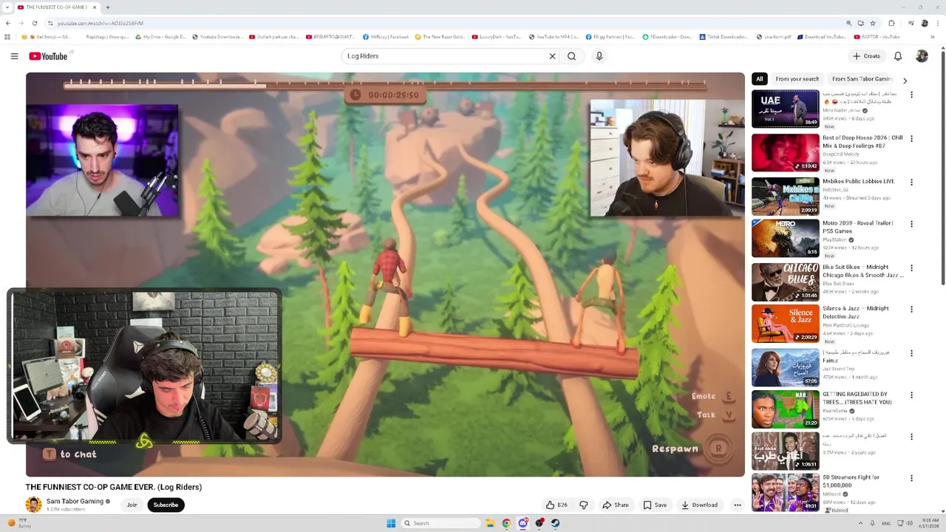Open the Tiktok Downloader bookmark
The height and width of the screenshot is (532, 946).
point(723,37)
